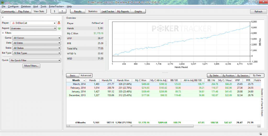The image size is (268, 136).
Task: Select the December, 2013 row
Action: click(x=164, y=95)
